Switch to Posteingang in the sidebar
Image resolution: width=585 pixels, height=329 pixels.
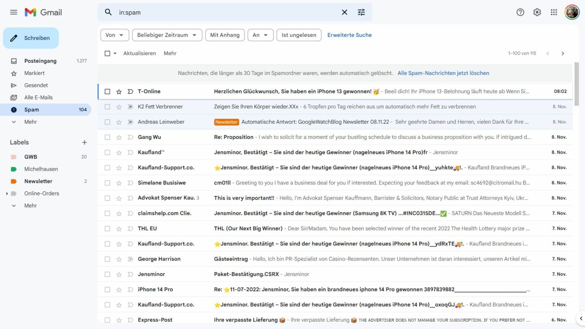tap(40, 61)
